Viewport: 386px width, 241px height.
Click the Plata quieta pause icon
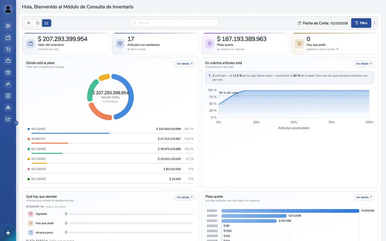pyautogui.click(x=210, y=44)
